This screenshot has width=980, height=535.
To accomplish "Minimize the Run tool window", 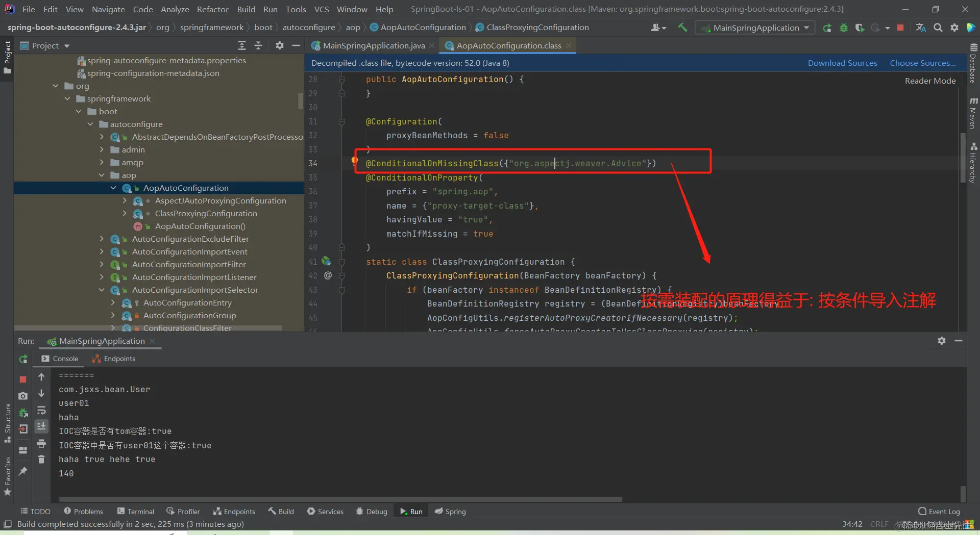I will pos(959,341).
